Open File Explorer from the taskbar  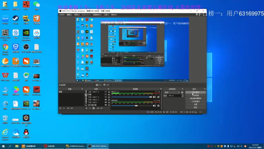(x=17, y=146)
